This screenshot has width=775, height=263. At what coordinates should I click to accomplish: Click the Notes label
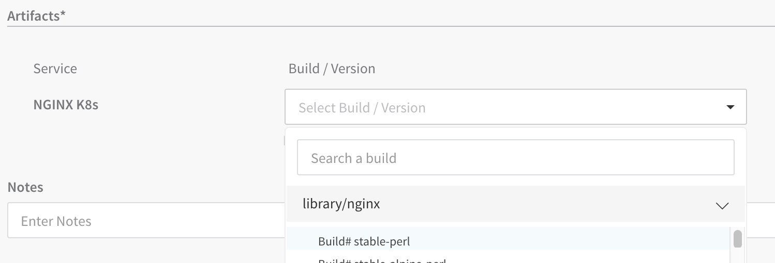click(x=25, y=187)
